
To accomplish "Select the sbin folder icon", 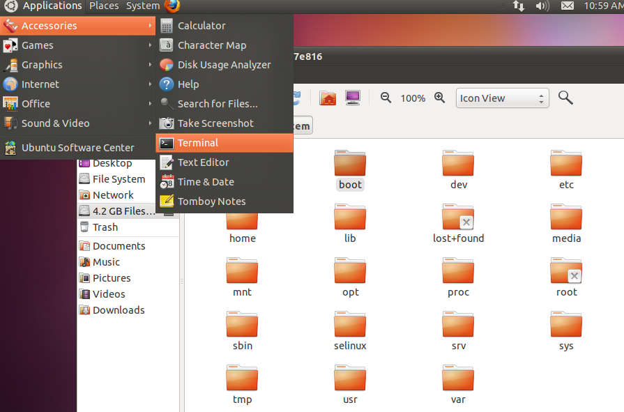I will coord(242,324).
